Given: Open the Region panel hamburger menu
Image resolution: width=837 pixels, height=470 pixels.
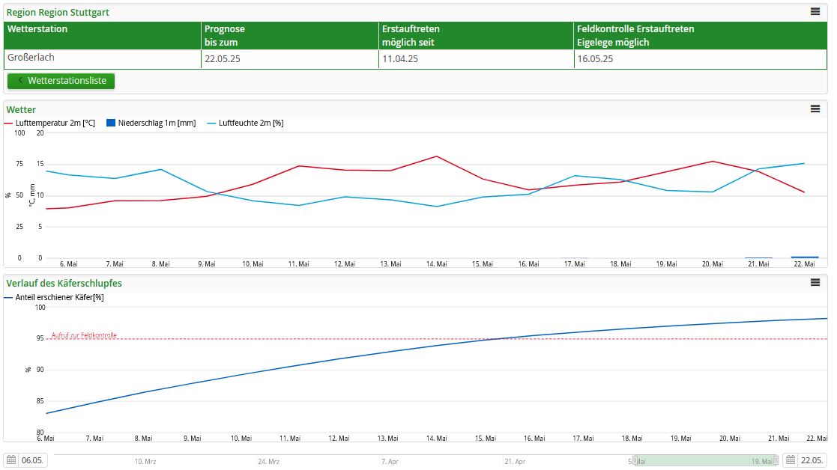Looking at the screenshot, I should tap(815, 11).
